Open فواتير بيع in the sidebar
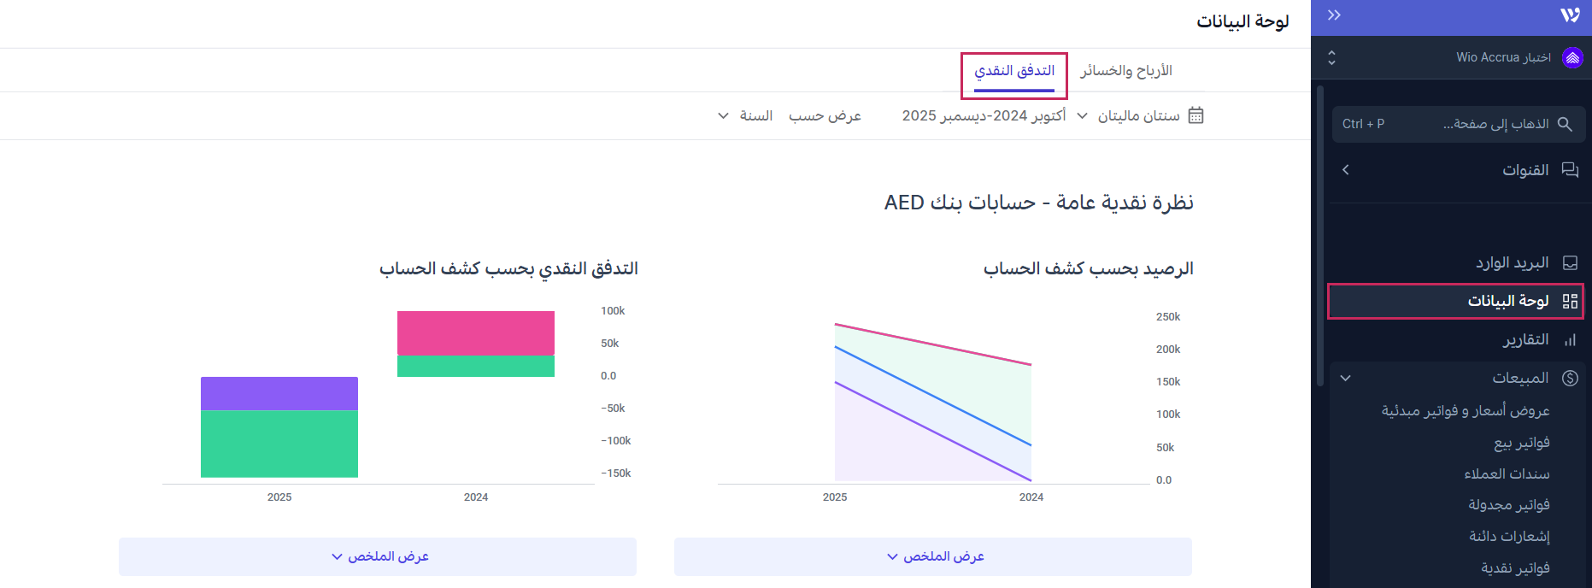 (1521, 443)
